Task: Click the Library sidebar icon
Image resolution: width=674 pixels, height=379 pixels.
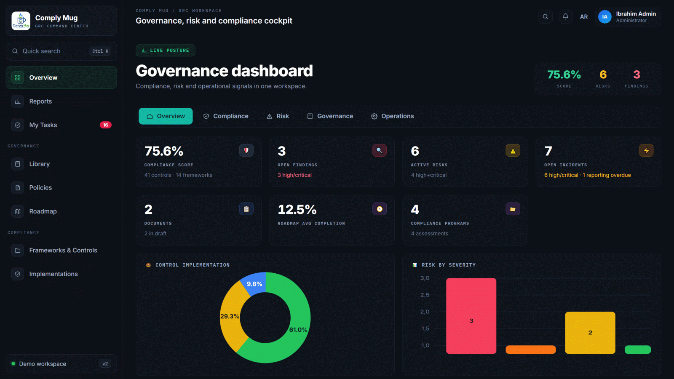Action: pos(18,164)
